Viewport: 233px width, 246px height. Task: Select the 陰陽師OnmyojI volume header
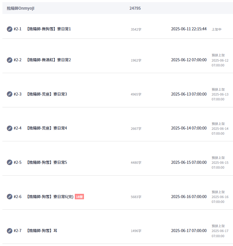(x=21, y=8)
